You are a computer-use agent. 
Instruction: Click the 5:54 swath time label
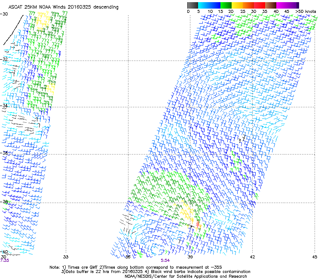coord(165,261)
